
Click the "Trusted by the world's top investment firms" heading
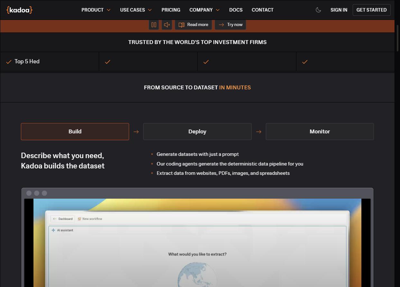tap(197, 42)
